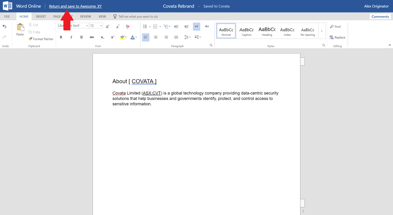393x215 pixels.
Task: Apply the Heading style
Action: [x=267, y=31]
